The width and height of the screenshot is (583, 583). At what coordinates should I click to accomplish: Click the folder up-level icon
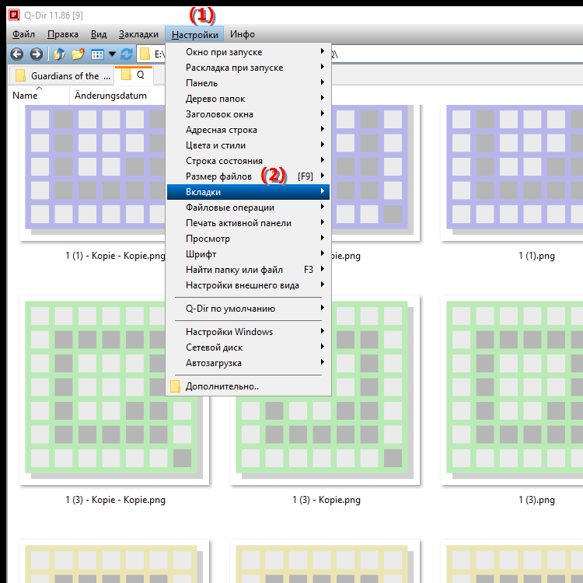pyautogui.click(x=59, y=54)
